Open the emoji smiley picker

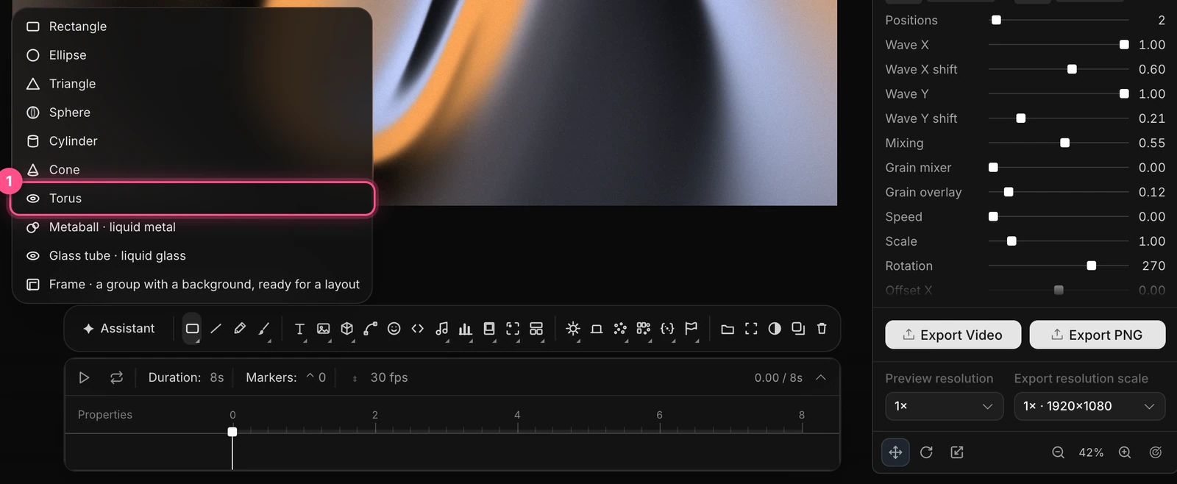(394, 329)
